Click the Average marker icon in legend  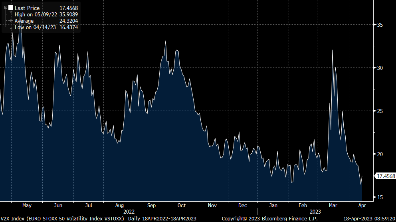10,21
